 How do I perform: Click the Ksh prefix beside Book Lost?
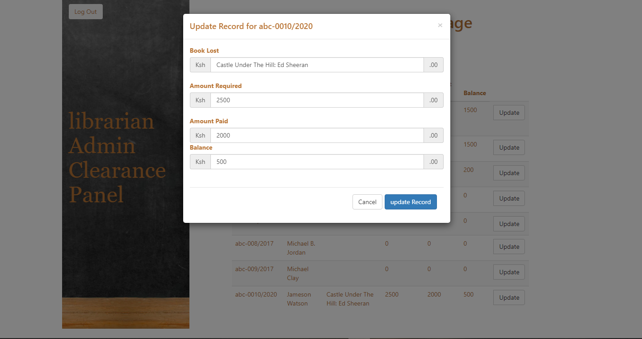(200, 65)
